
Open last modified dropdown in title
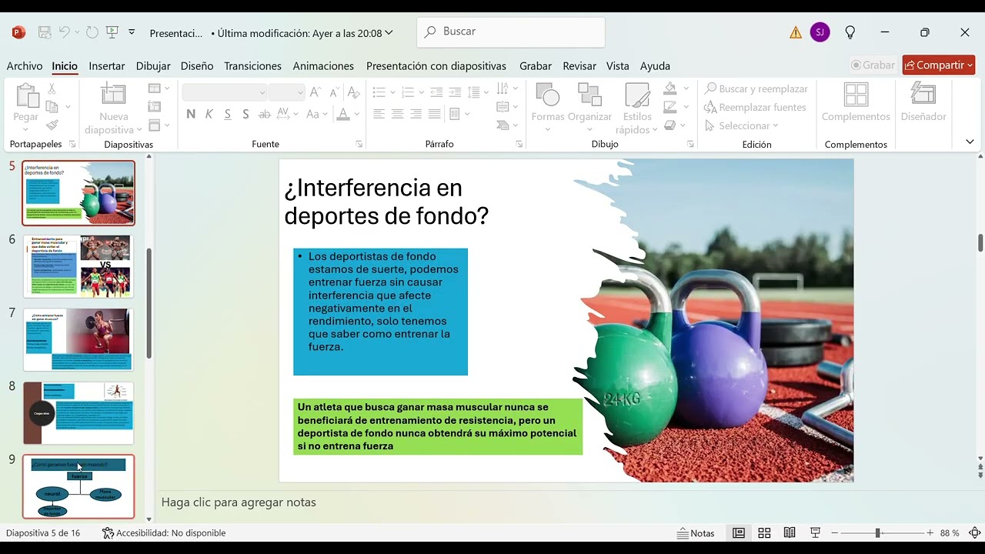click(x=389, y=33)
